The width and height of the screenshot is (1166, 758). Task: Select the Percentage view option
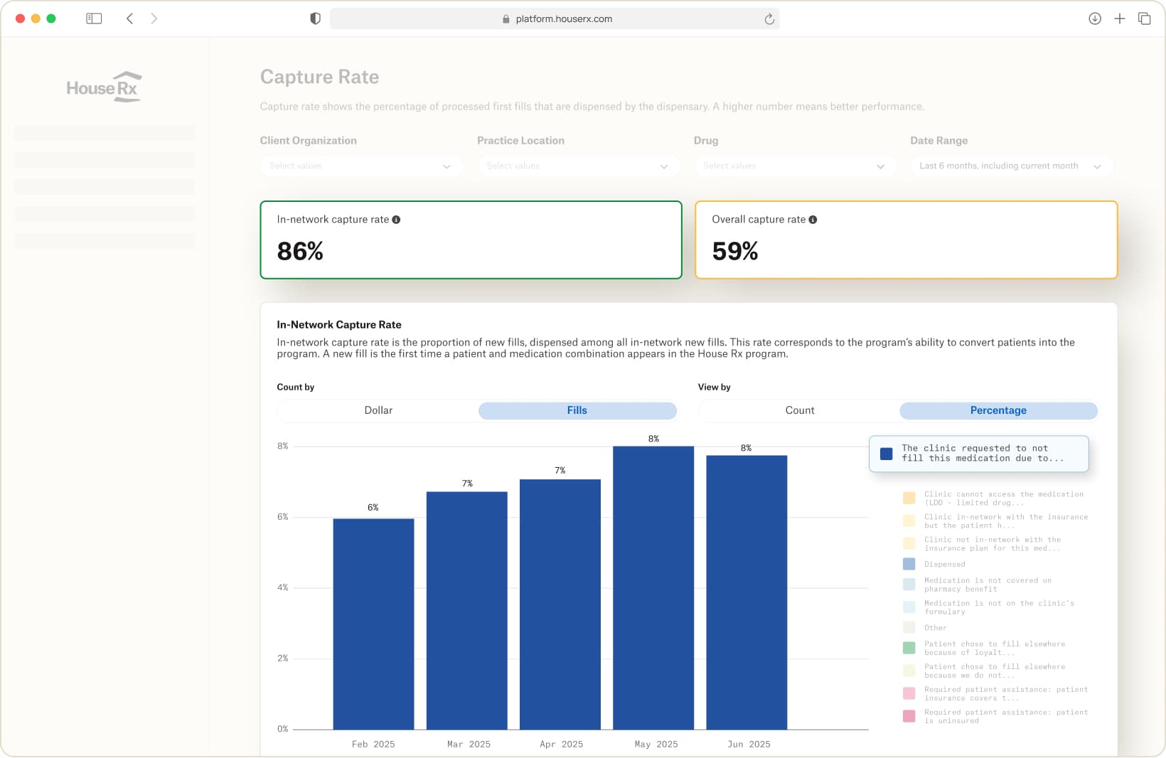(x=997, y=410)
